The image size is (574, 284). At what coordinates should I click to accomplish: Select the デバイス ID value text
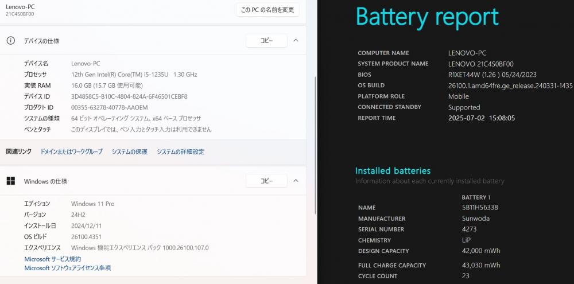(129, 96)
